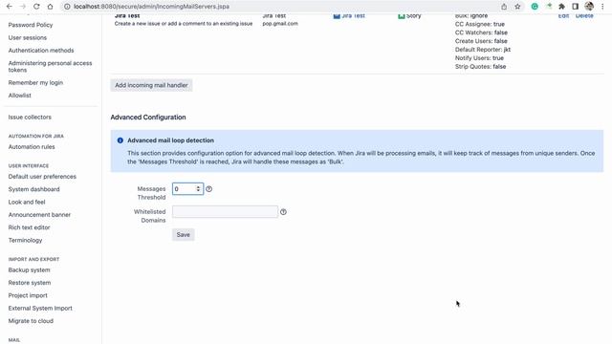Open Allowlist in sidebar

click(19, 96)
